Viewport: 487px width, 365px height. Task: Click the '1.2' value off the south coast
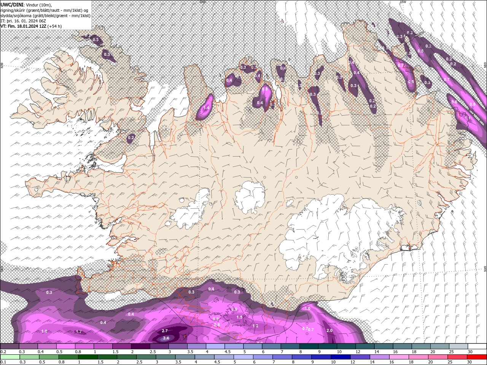[x=255, y=326]
